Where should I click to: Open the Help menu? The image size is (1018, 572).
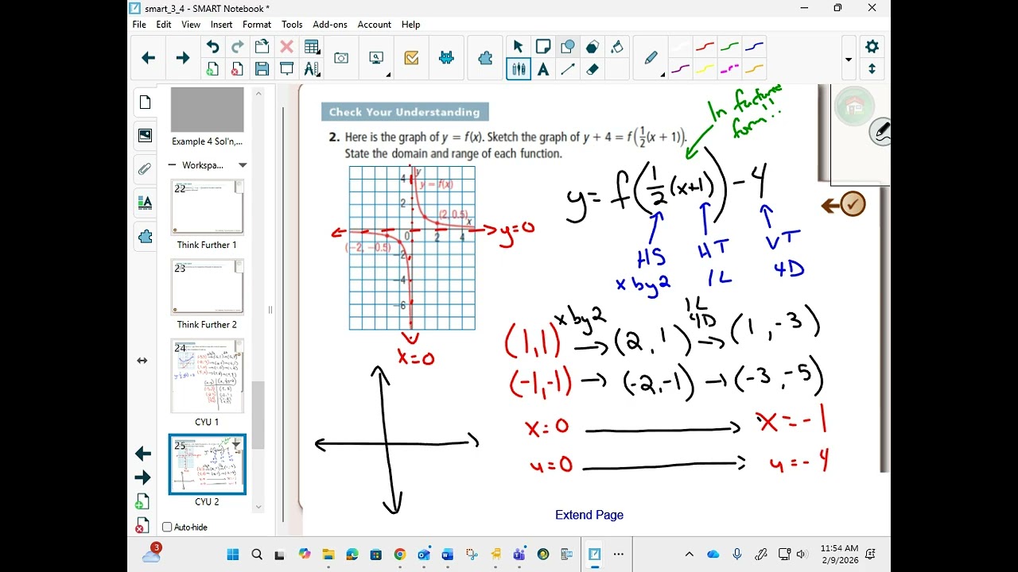[410, 25]
